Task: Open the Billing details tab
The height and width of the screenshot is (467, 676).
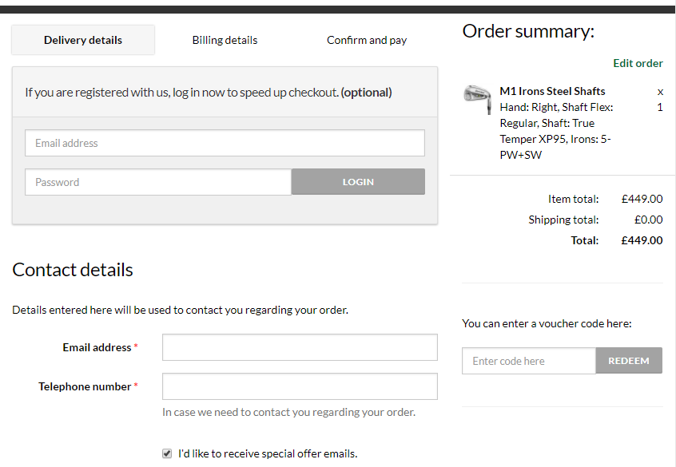Action: 225,40
